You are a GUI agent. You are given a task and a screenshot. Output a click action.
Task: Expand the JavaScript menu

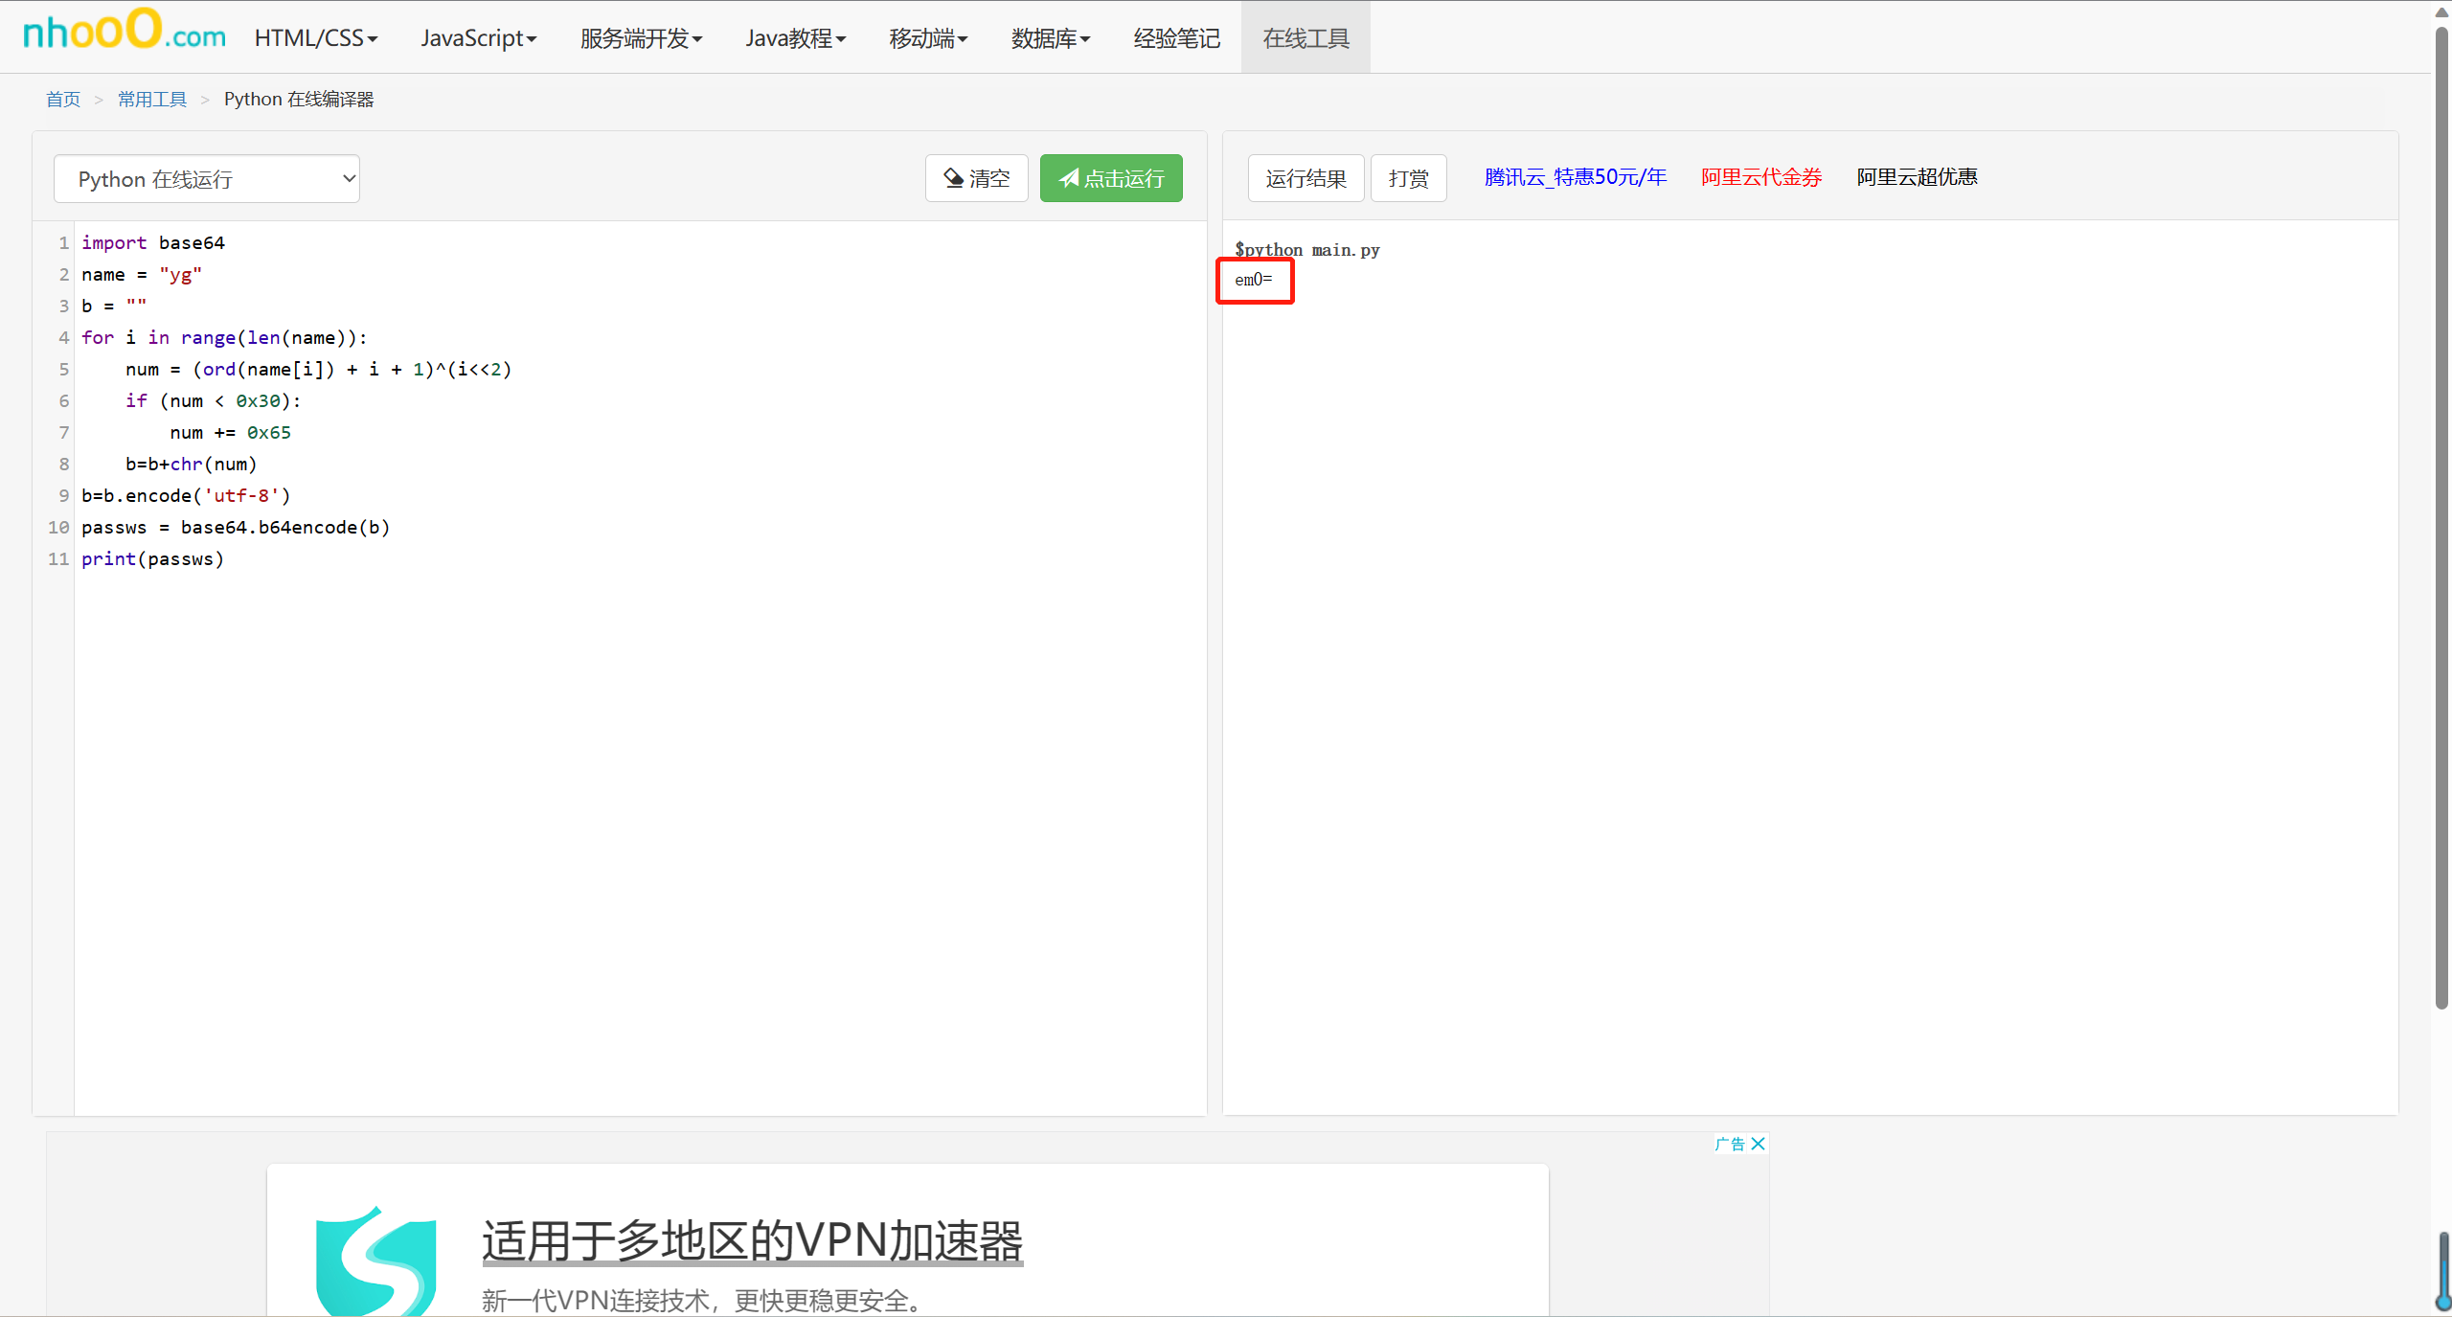[478, 38]
